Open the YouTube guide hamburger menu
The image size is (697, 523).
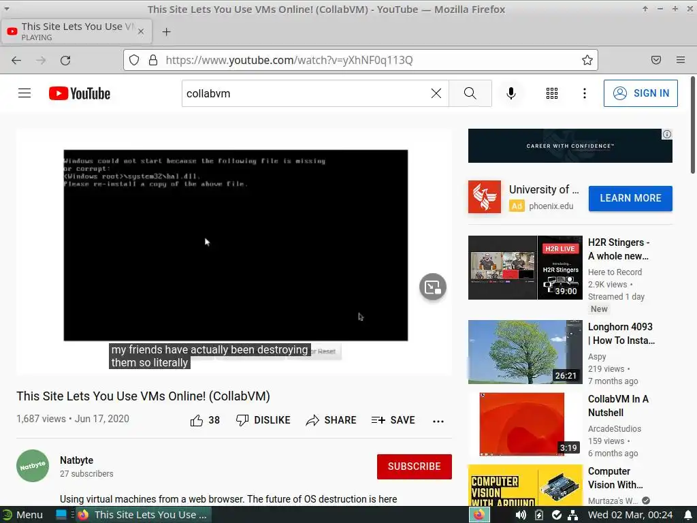pos(25,93)
